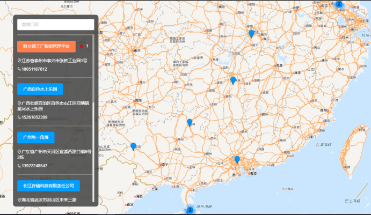Expand the cluster marker near 琼州海峡
371x215 pixels.
coord(190,210)
